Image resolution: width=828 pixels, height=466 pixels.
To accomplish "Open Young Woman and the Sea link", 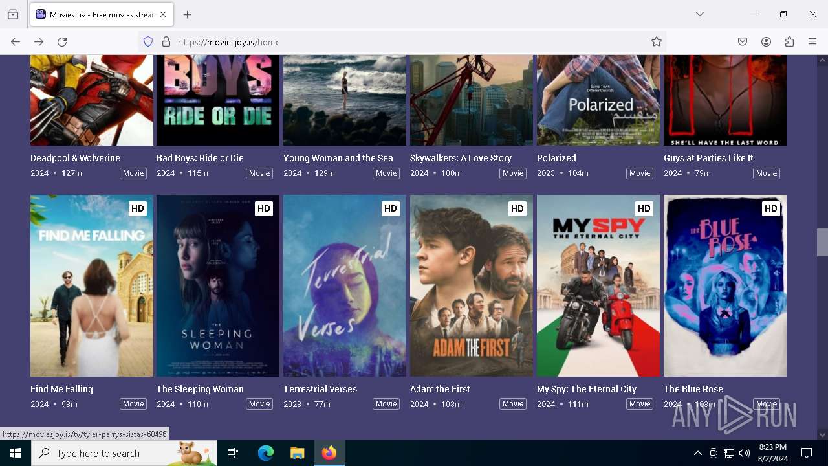I will [338, 158].
